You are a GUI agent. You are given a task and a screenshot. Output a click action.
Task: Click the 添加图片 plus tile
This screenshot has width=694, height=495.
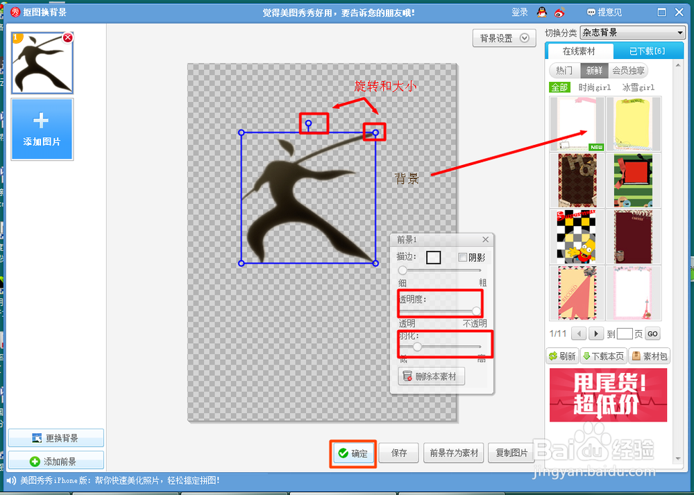click(x=42, y=129)
